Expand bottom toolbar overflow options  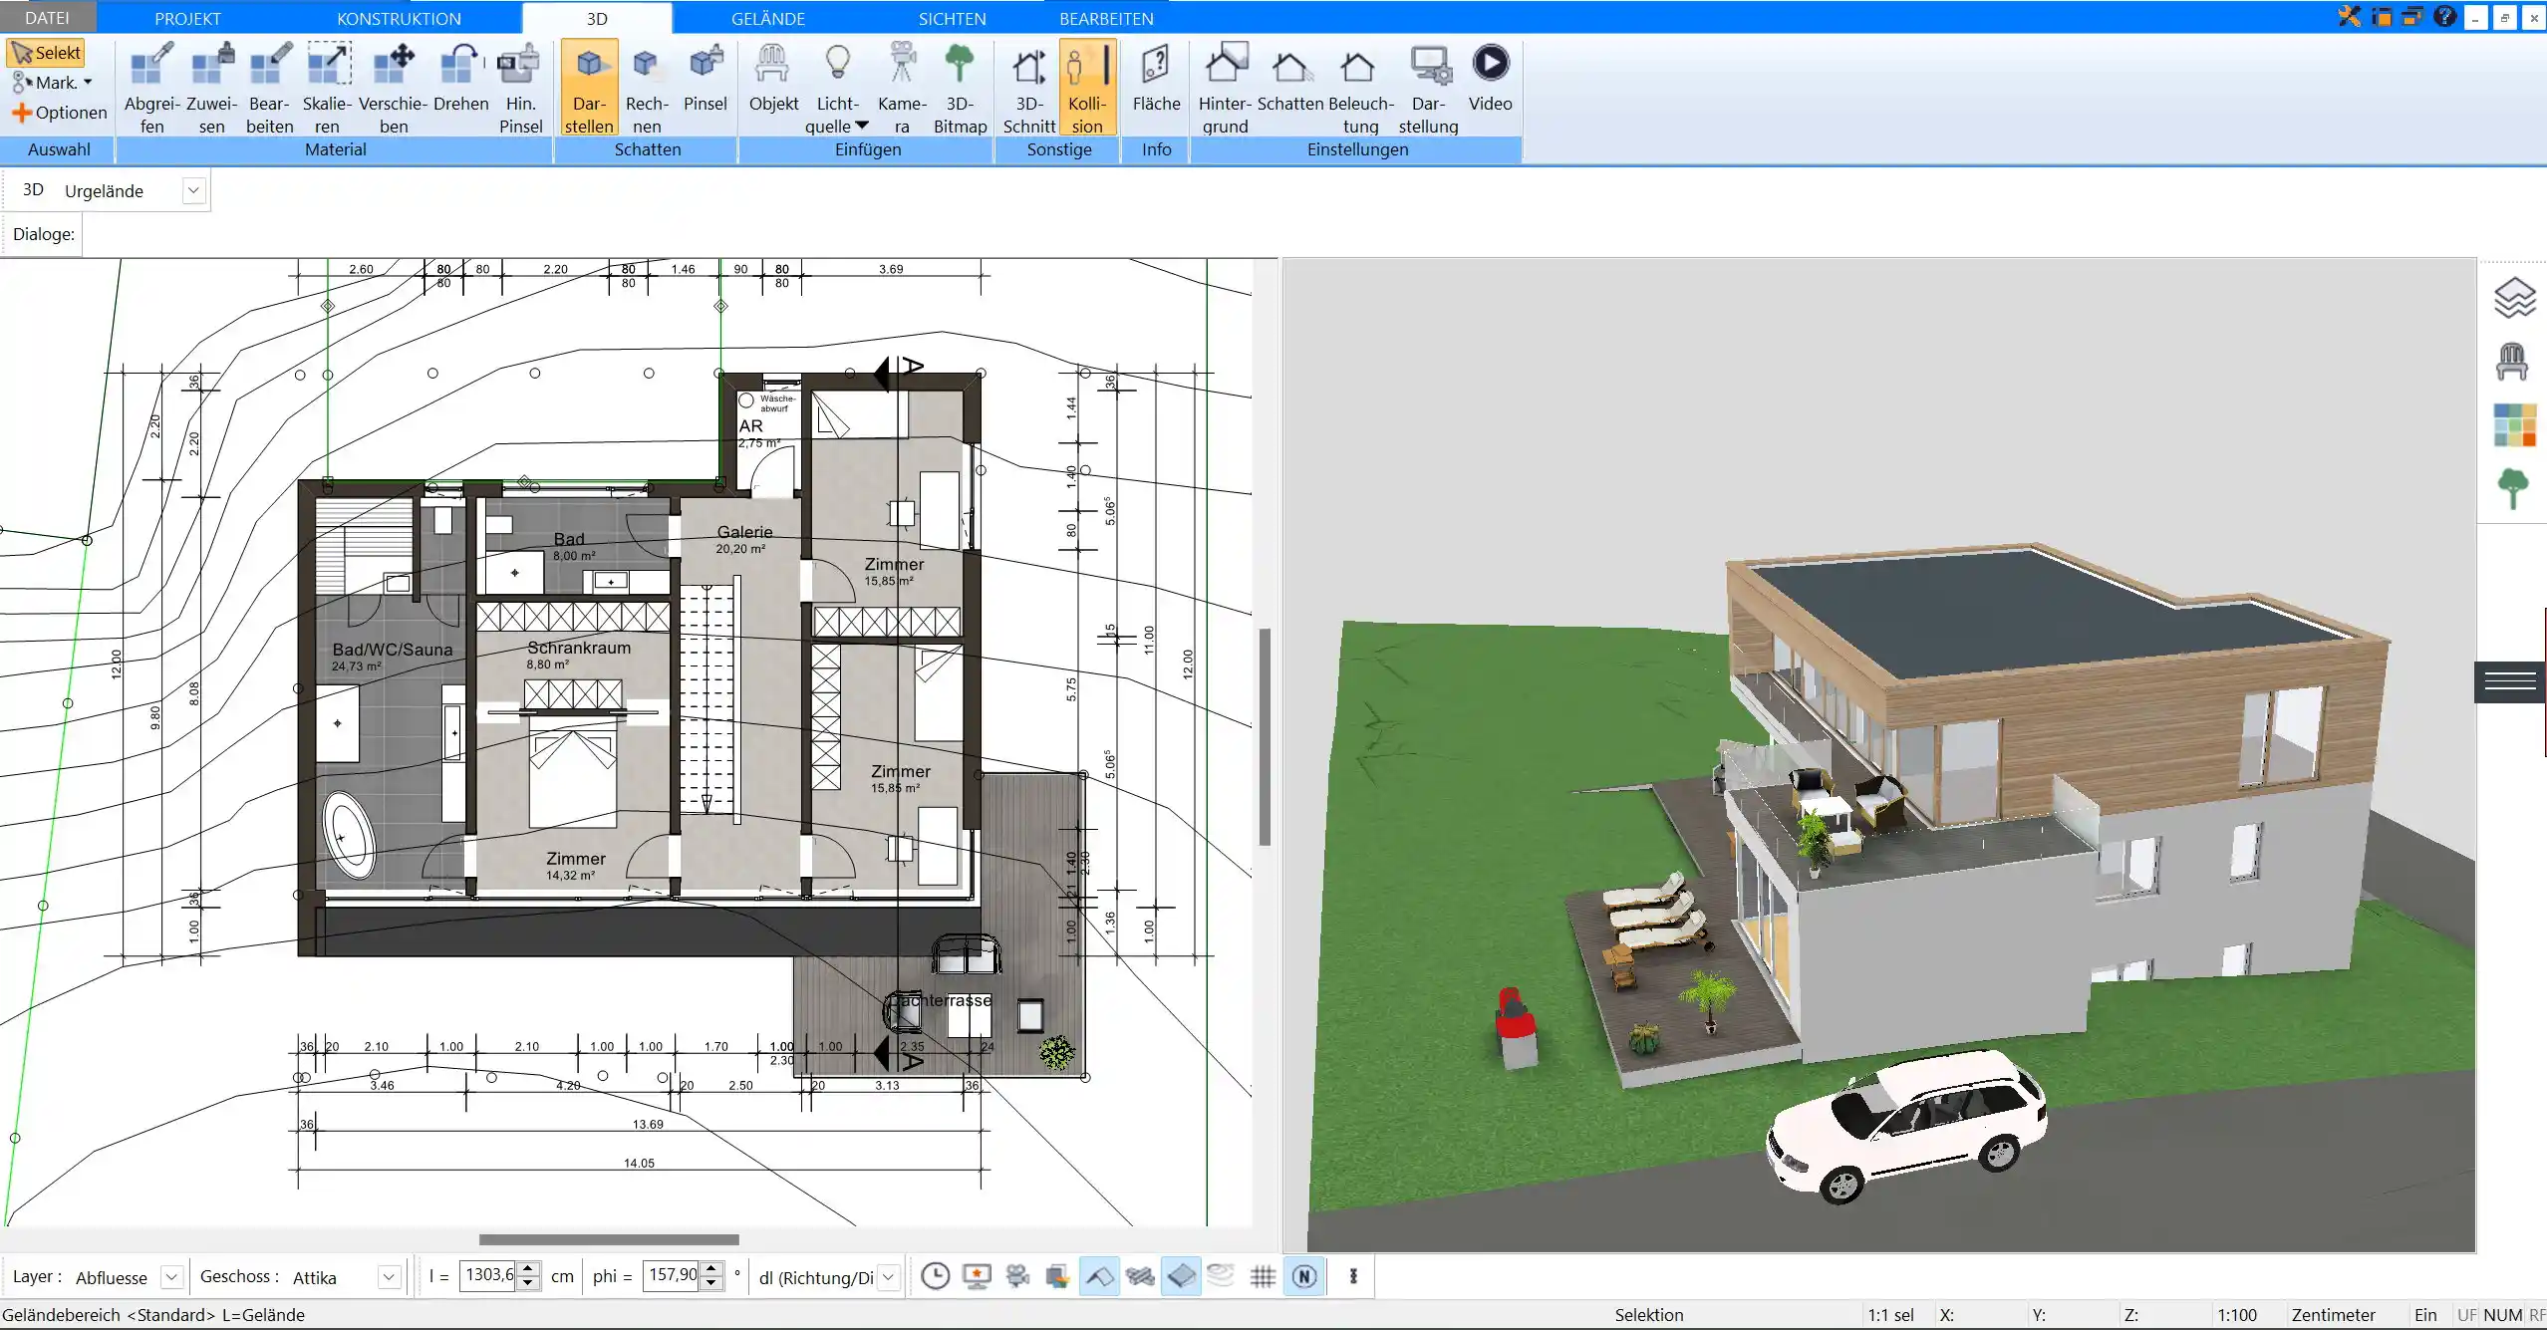coord(1353,1276)
